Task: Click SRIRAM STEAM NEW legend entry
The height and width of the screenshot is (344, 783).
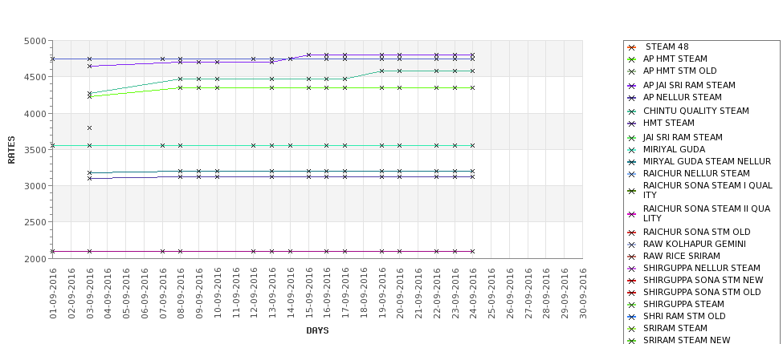Action: pos(687,340)
